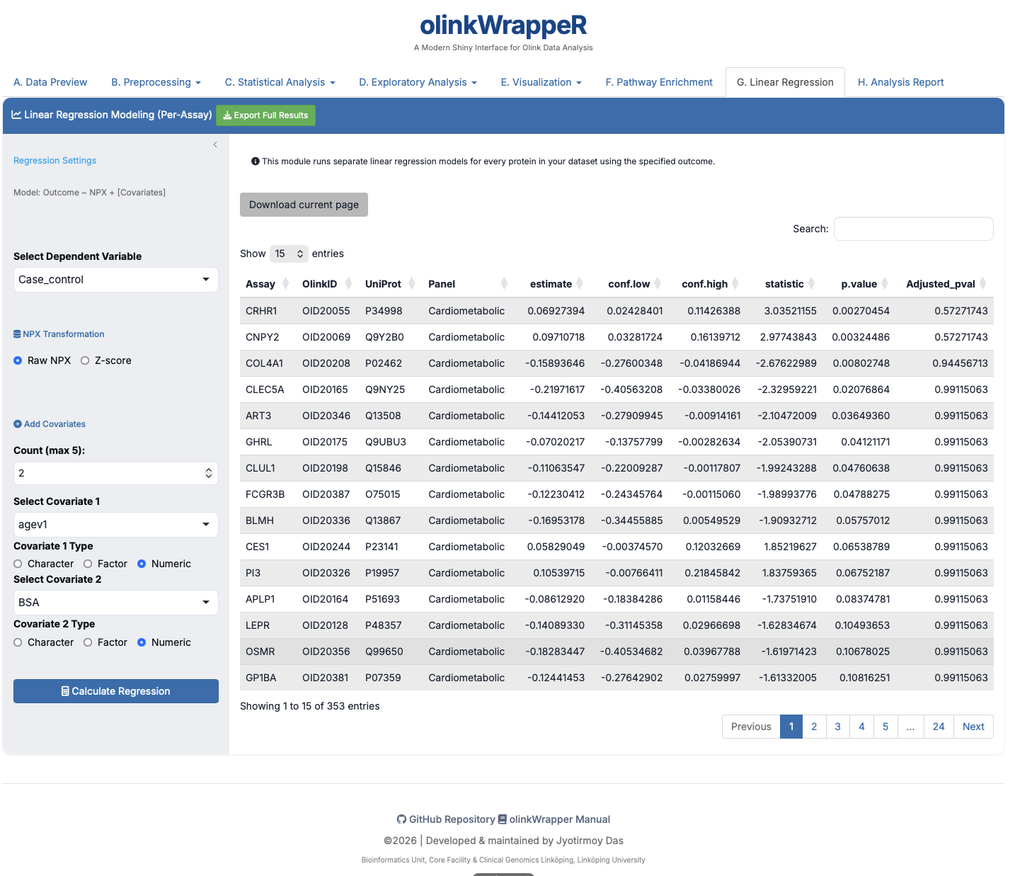This screenshot has height=876, width=1015.
Task: Select the Z-score NPX transformation
Action: click(85, 360)
